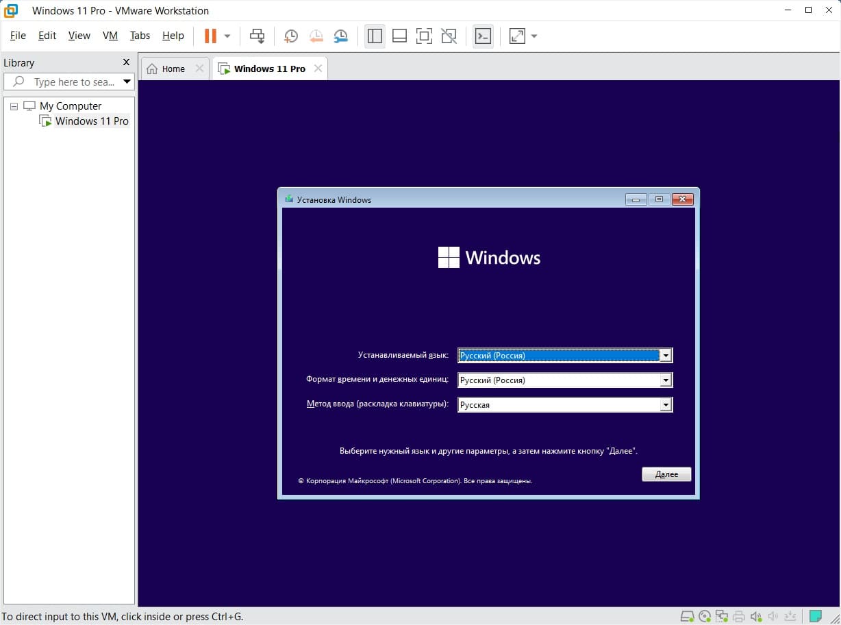The height and width of the screenshot is (625, 841).
Task: Open keyboard input method dropdown
Action: pos(665,405)
